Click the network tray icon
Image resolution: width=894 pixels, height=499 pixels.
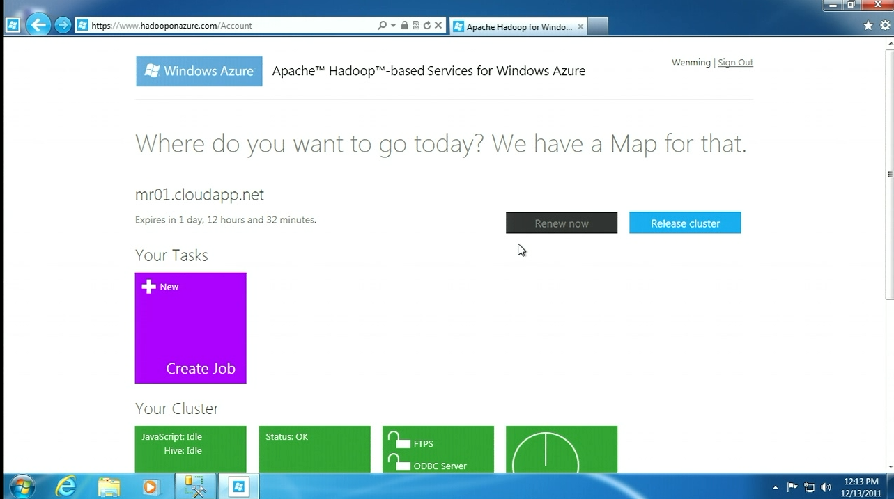point(809,487)
